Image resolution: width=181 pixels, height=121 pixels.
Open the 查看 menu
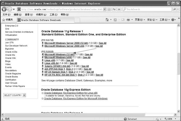[29, 15]
